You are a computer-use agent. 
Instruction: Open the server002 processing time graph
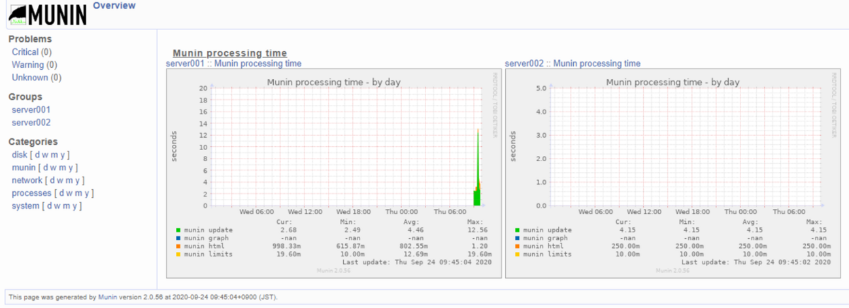673,174
